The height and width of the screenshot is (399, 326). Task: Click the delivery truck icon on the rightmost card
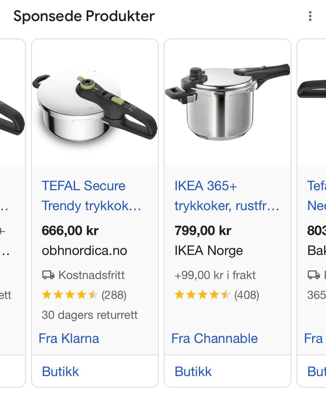pyautogui.click(x=314, y=275)
